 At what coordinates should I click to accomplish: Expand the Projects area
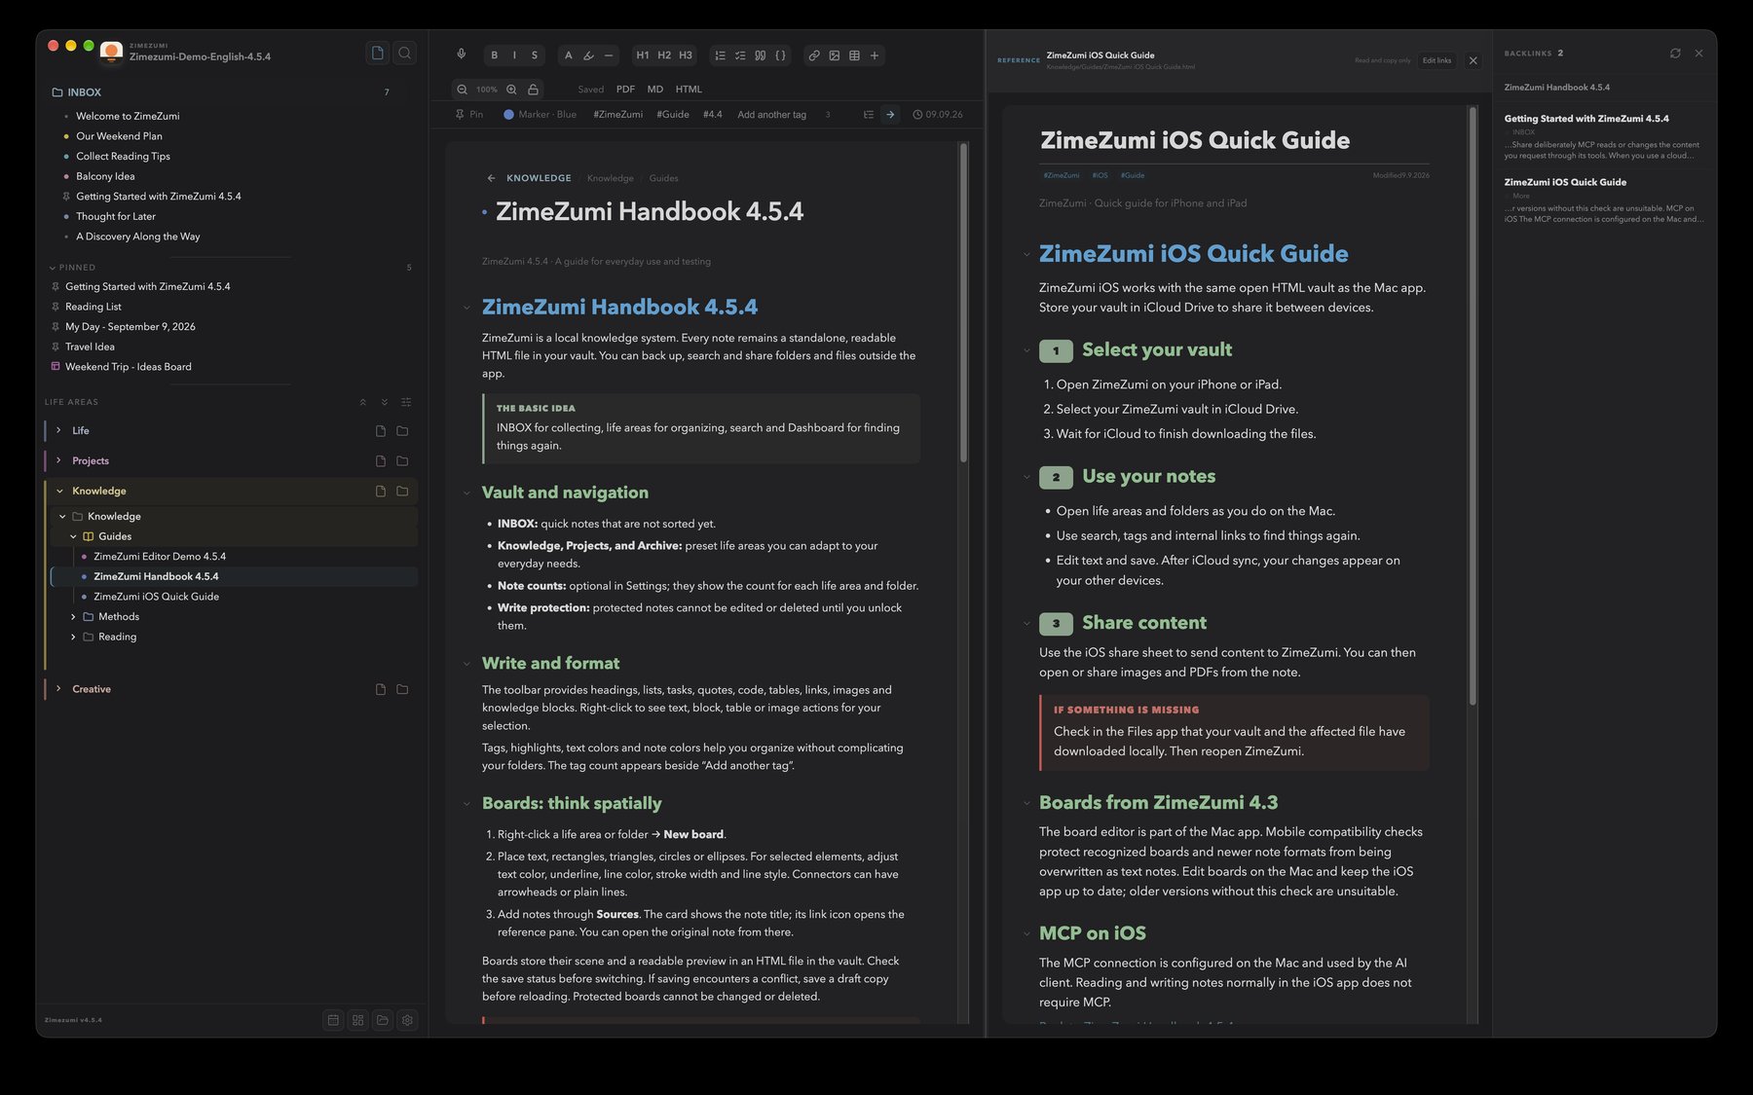click(58, 460)
